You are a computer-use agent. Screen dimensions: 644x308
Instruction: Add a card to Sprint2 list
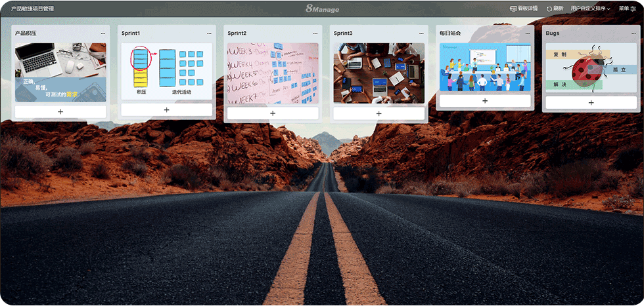(x=273, y=113)
